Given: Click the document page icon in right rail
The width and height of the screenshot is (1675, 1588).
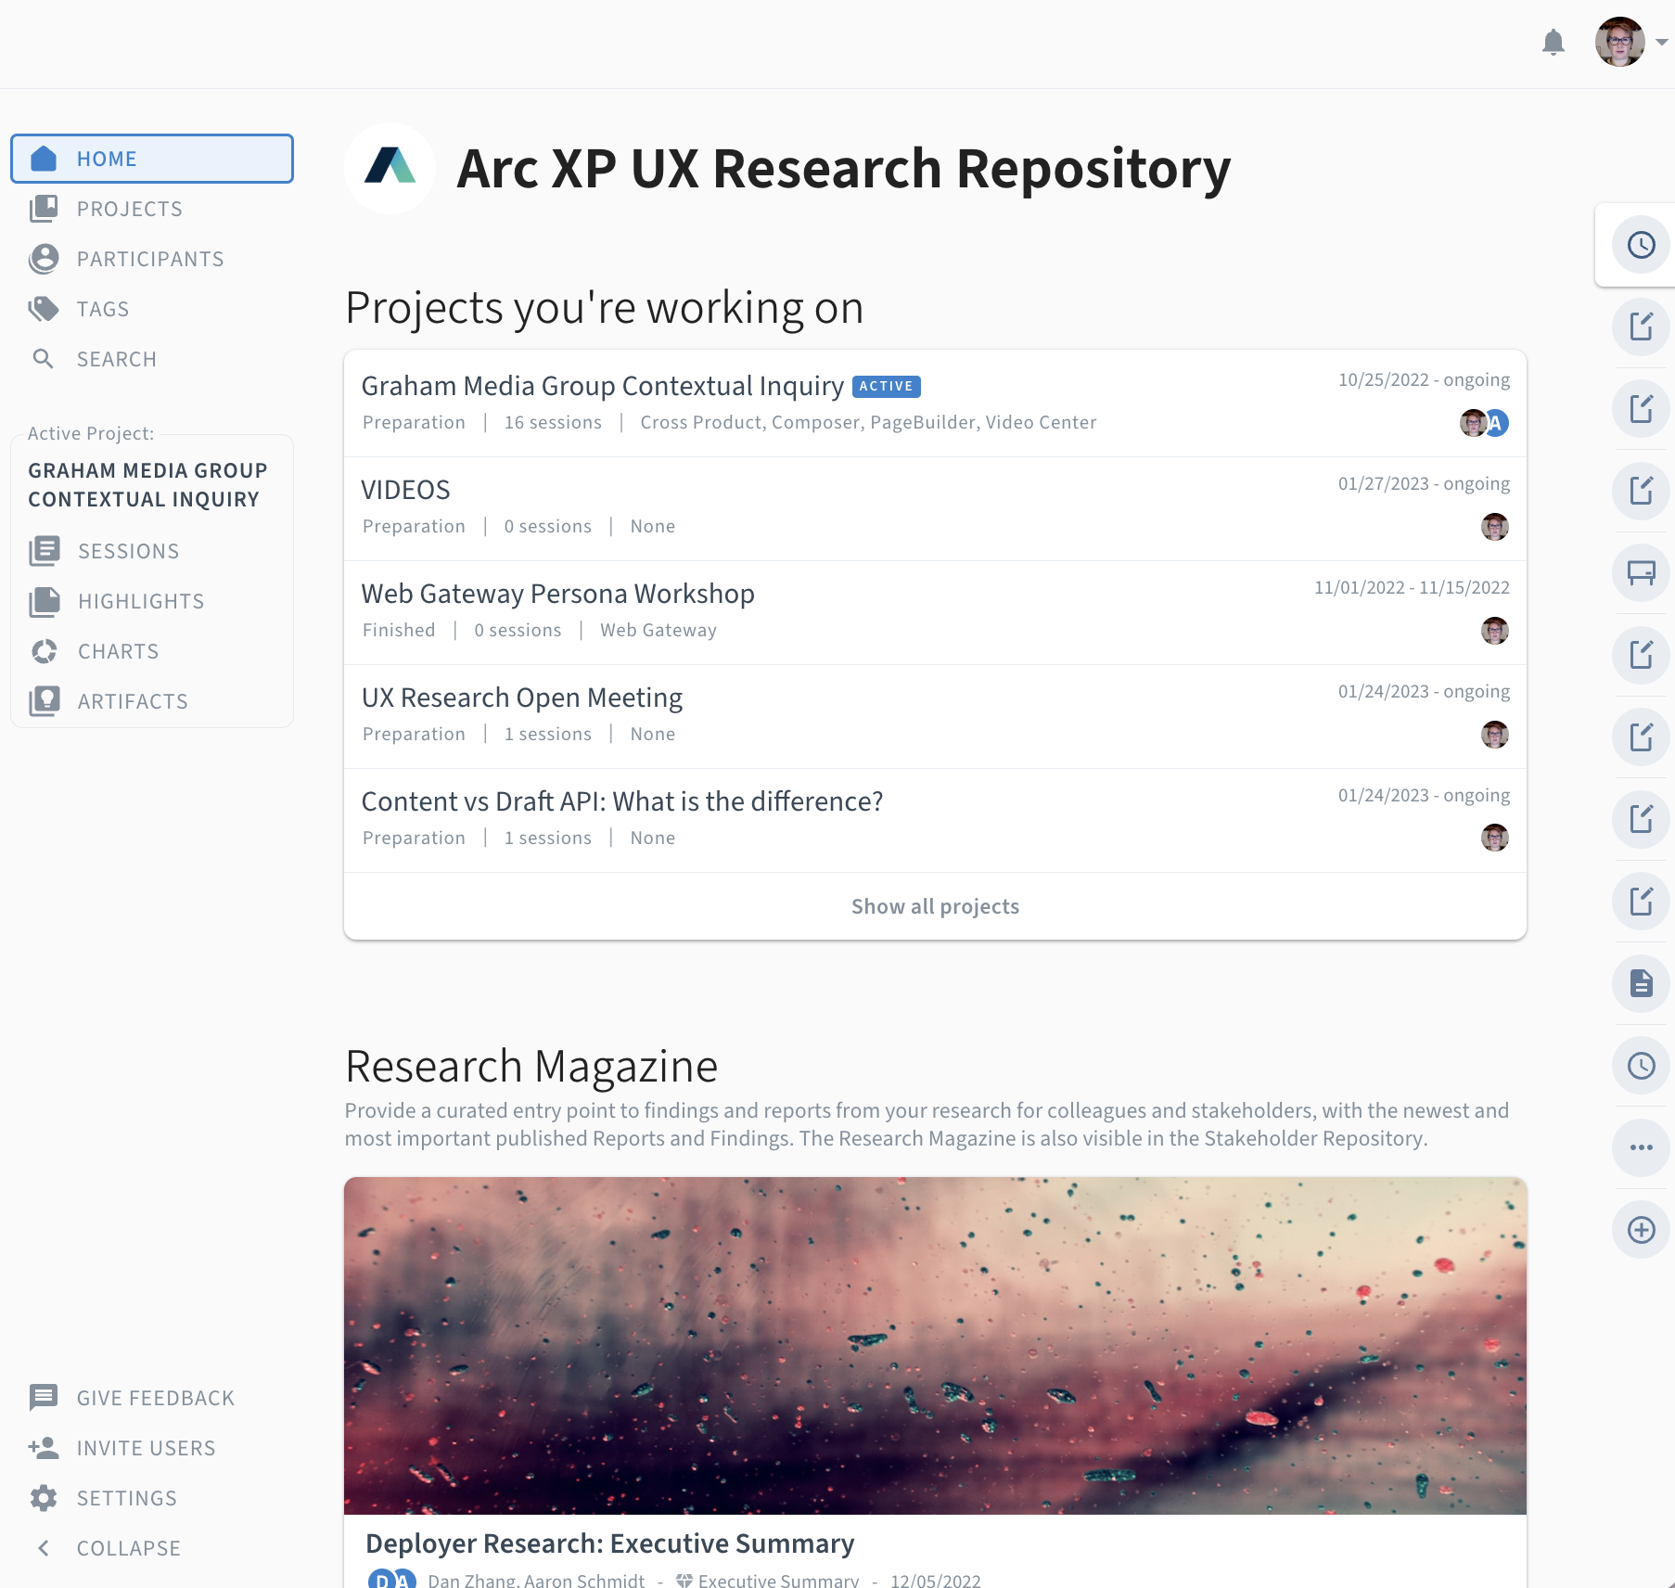Looking at the screenshot, I should [1642, 983].
